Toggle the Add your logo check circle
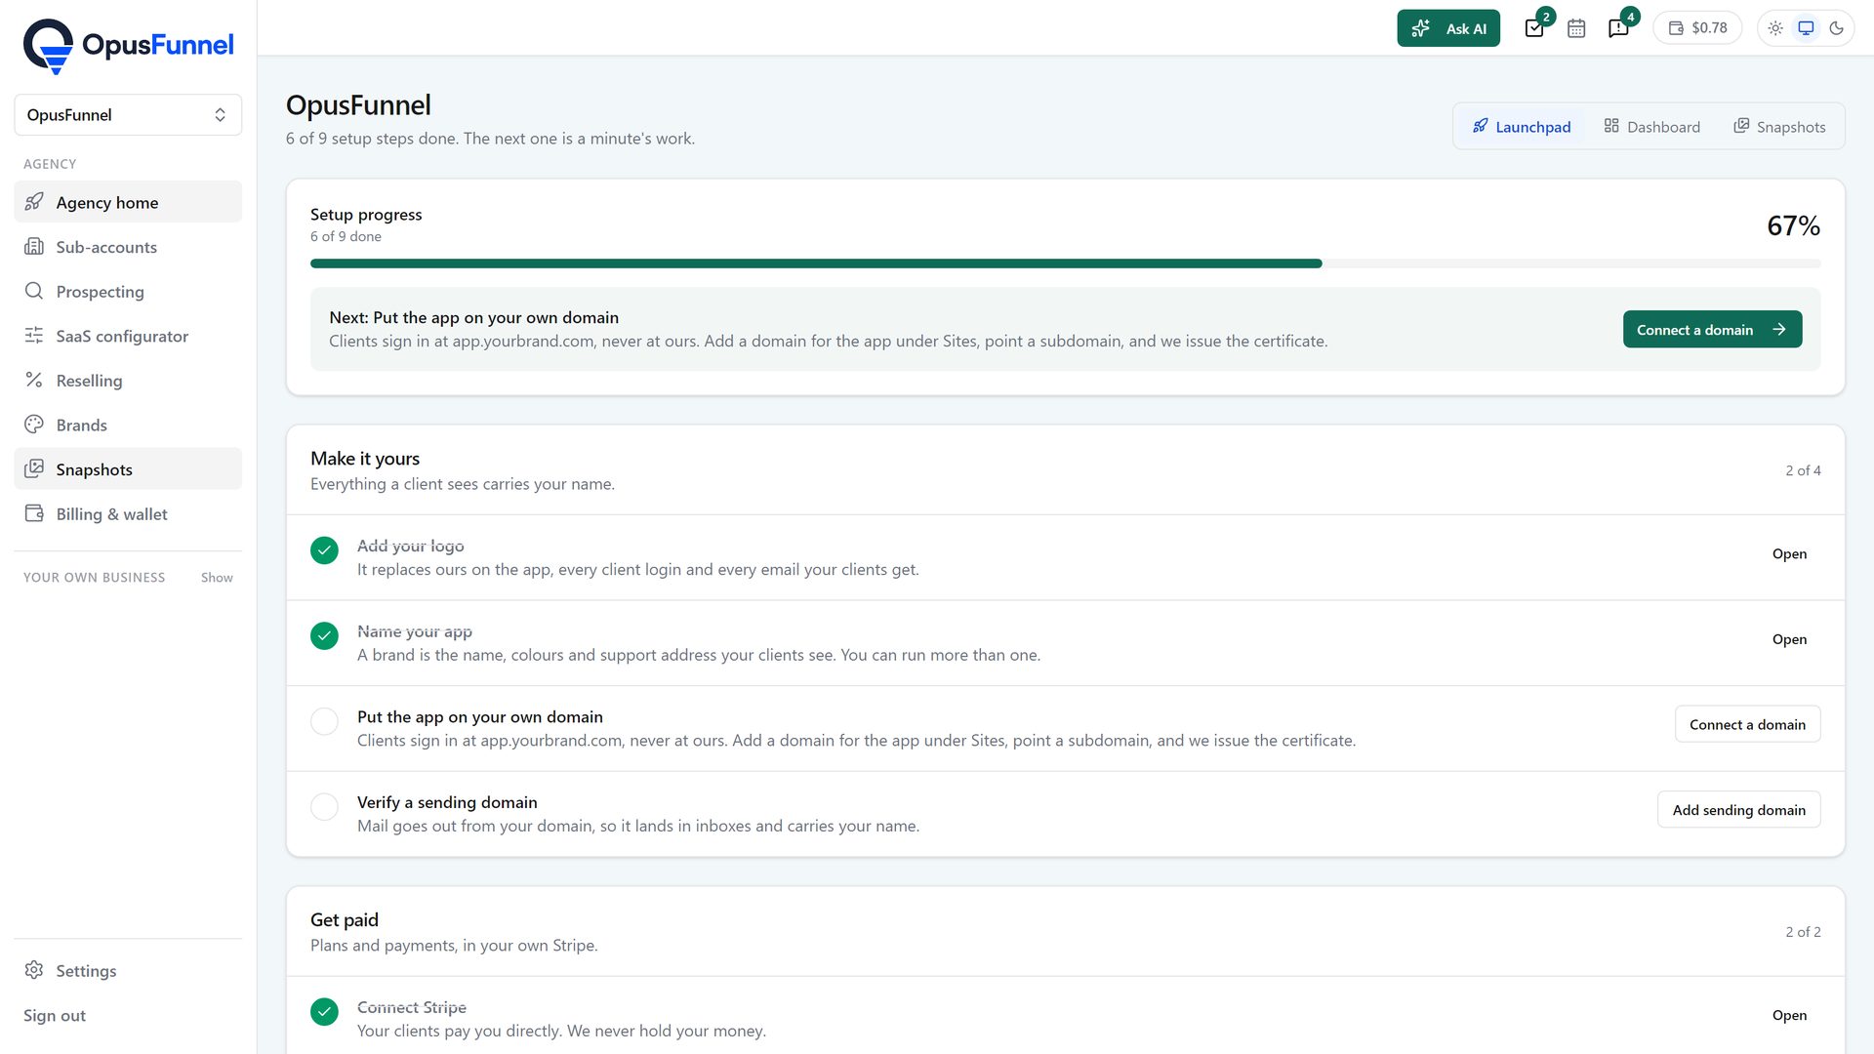The width and height of the screenshot is (1874, 1054). click(x=324, y=550)
